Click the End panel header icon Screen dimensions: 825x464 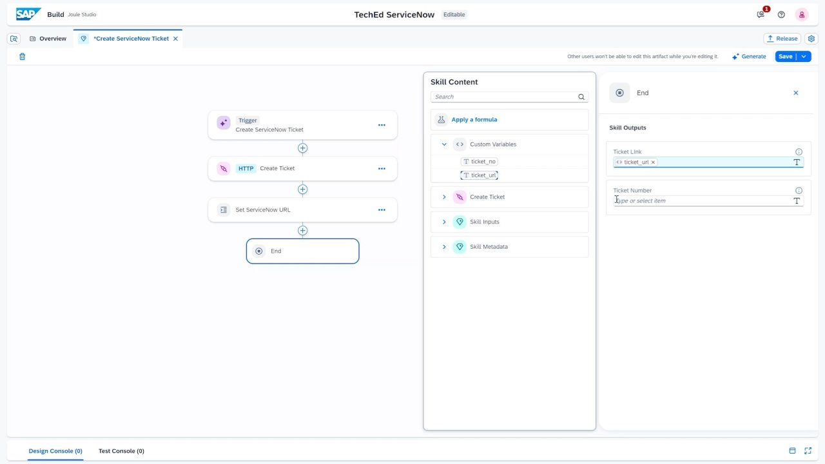pyautogui.click(x=619, y=93)
